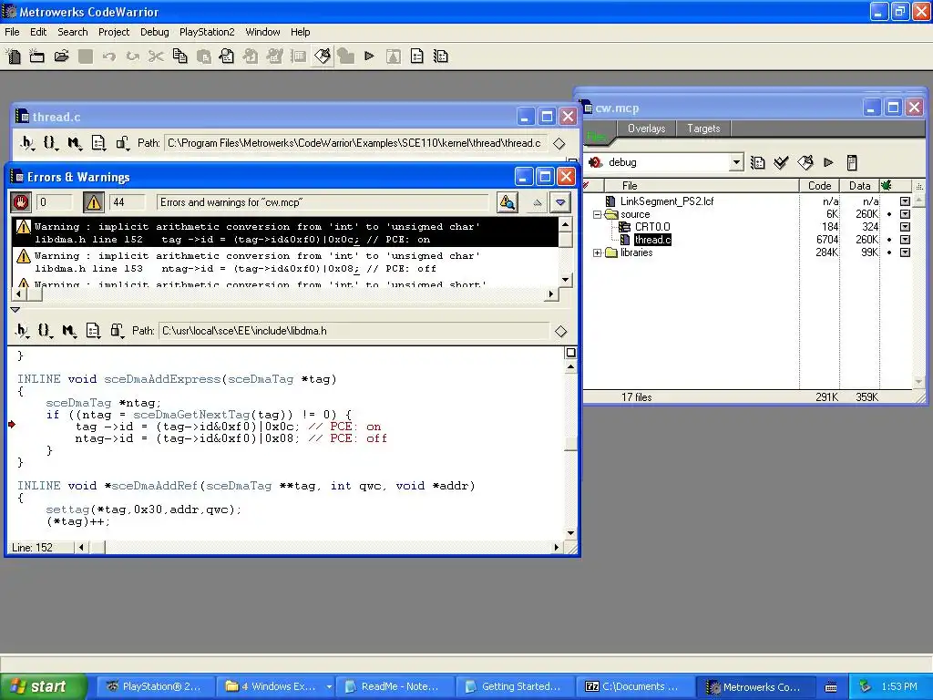The image size is (933, 700).
Task: Switch to Getting Started taskbar button
Action: click(x=515, y=687)
